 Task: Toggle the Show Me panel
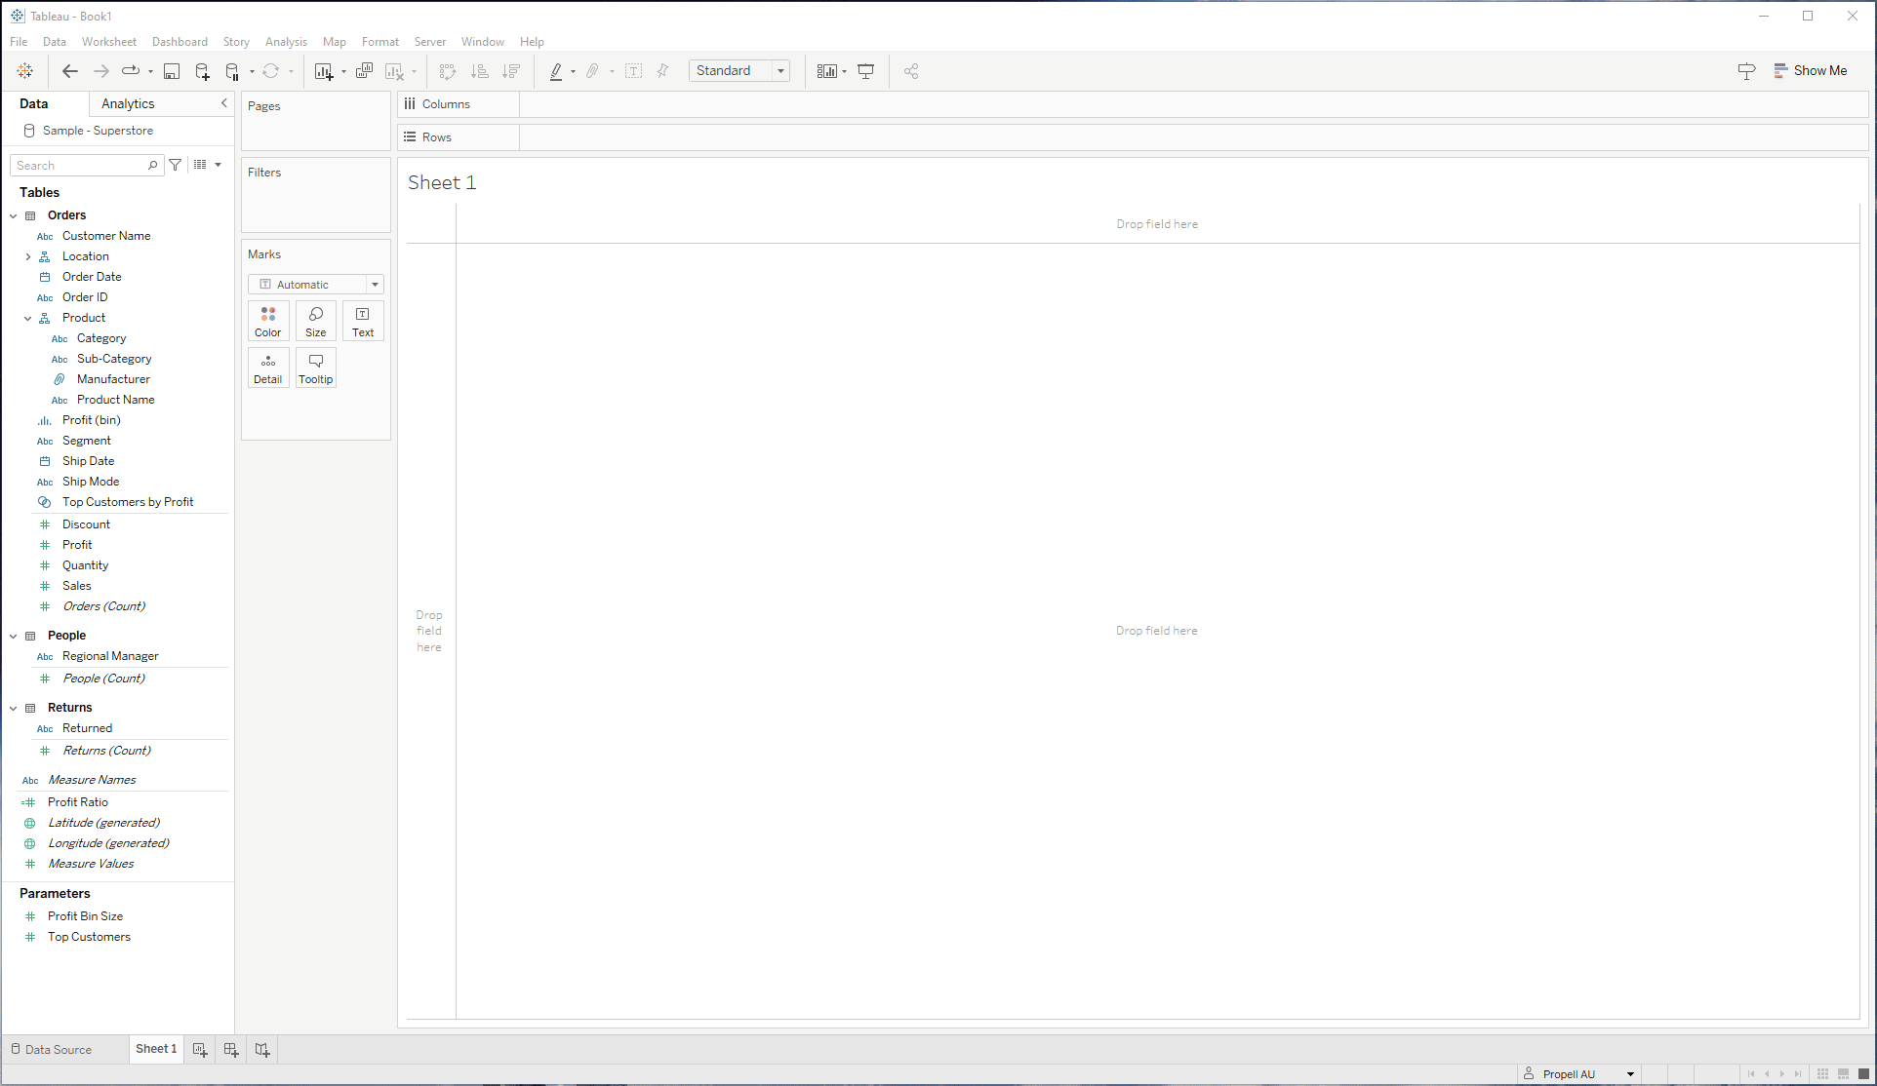pos(1810,71)
